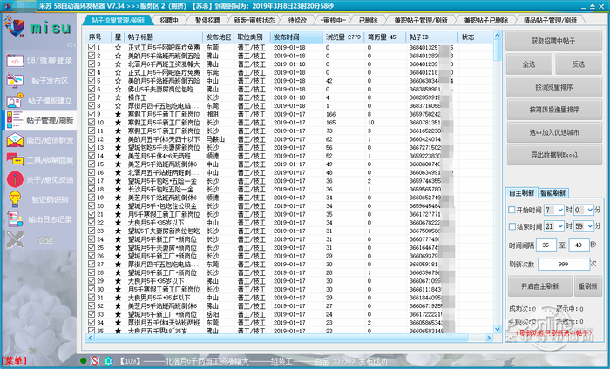Switch to the 已删除 tab
Viewport: 610px width, 369px height.
369,20
